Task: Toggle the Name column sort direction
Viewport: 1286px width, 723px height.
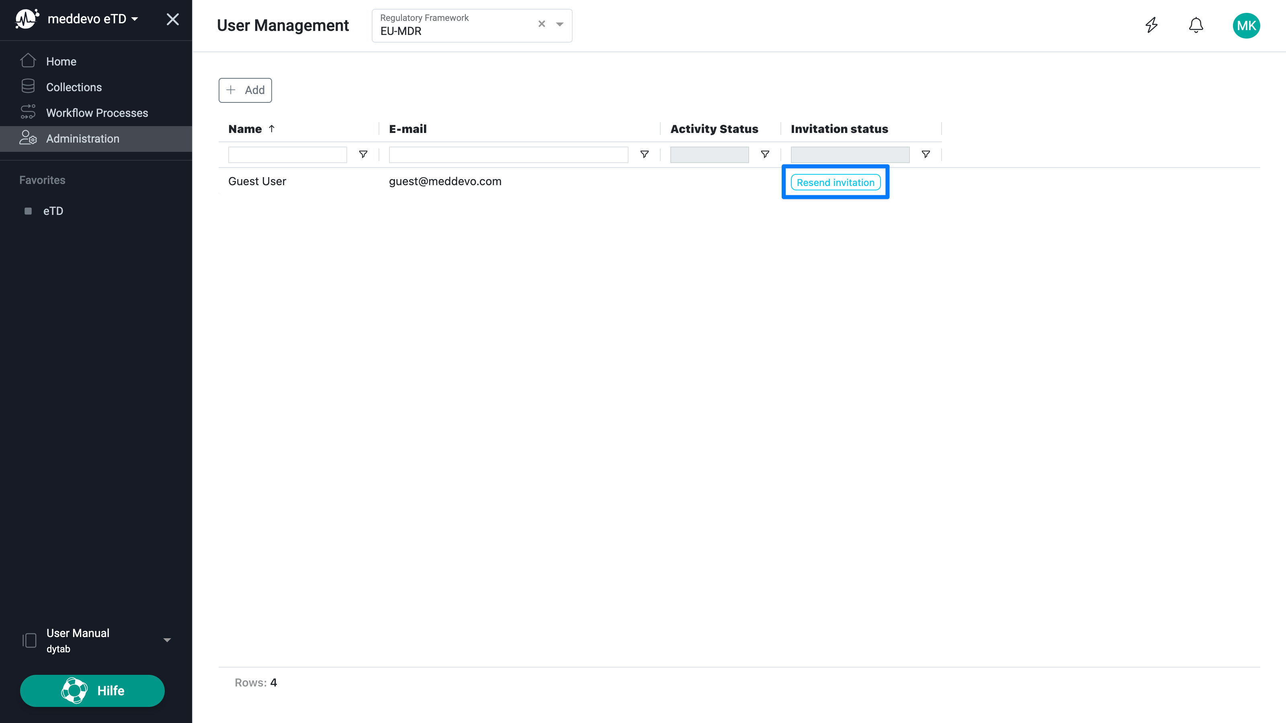Action: (x=272, y=129)
